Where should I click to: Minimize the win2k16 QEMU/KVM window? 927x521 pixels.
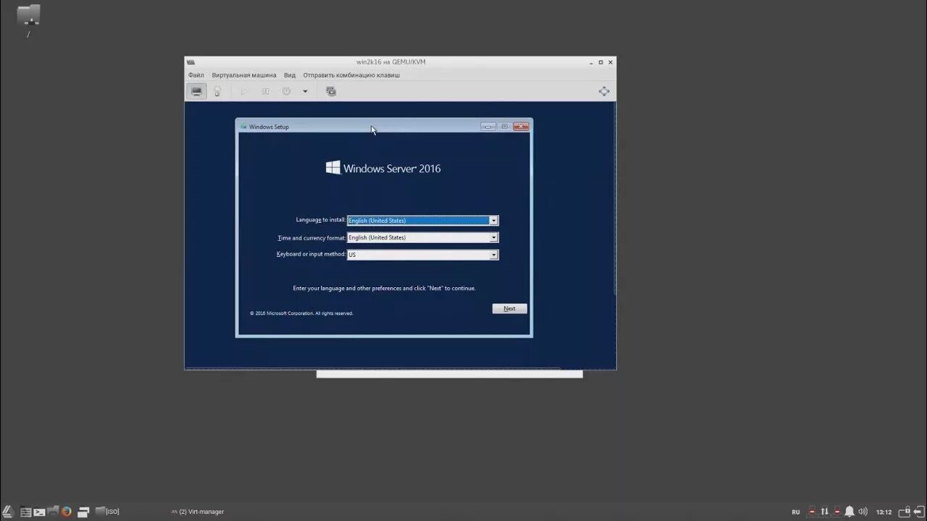click(x=591, y=62)
